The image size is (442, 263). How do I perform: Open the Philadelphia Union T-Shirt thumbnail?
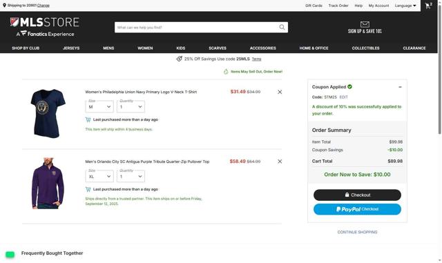[48, 113]
